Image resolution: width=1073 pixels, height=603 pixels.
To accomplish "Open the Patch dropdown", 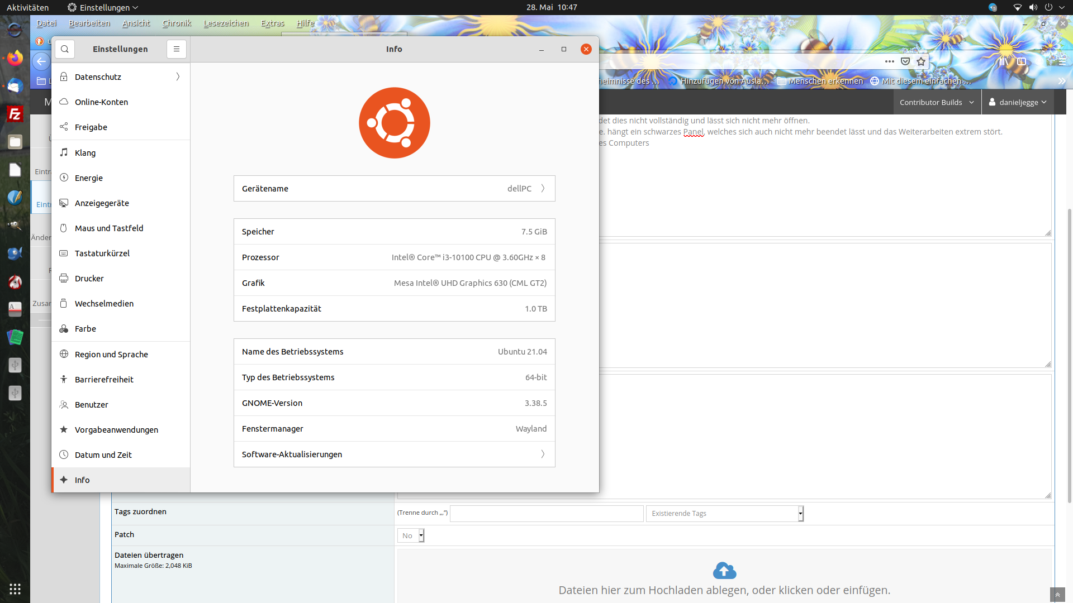I will pyautogui.click(x=411, y=535).
